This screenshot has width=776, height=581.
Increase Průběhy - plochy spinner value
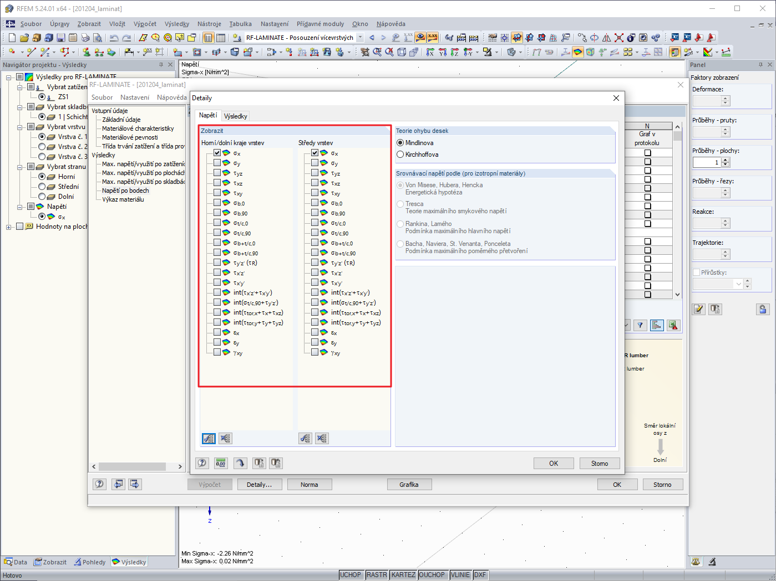coord(726,160)
